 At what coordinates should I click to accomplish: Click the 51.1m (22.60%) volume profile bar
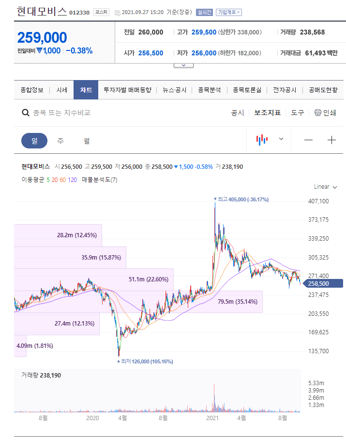94,279
